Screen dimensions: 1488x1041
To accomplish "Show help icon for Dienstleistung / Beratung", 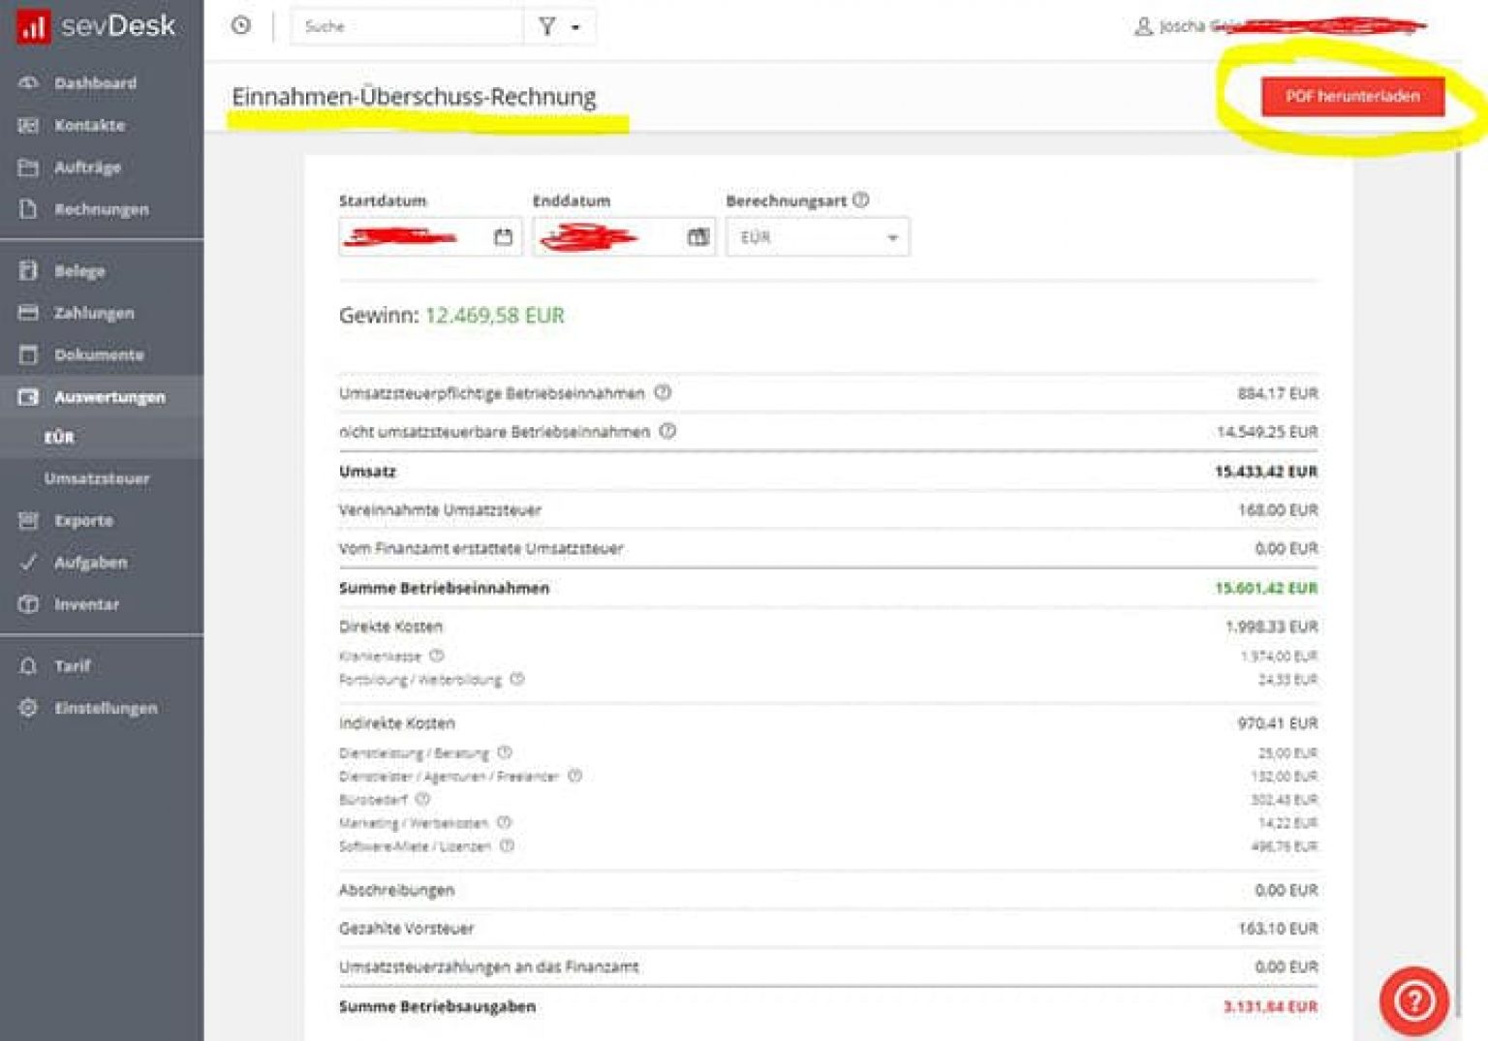I will pyautogui.click(x=505, y=752).
